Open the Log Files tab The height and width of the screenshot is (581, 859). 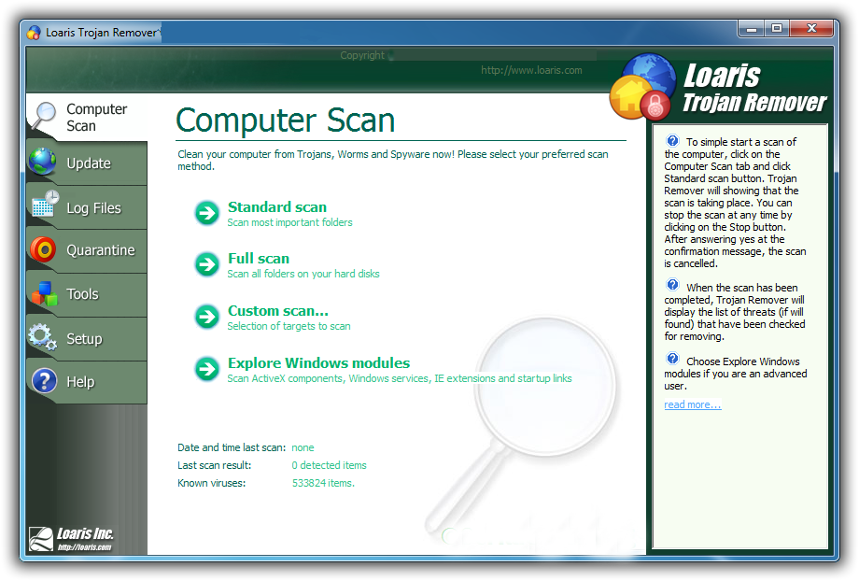pos(87,207)
